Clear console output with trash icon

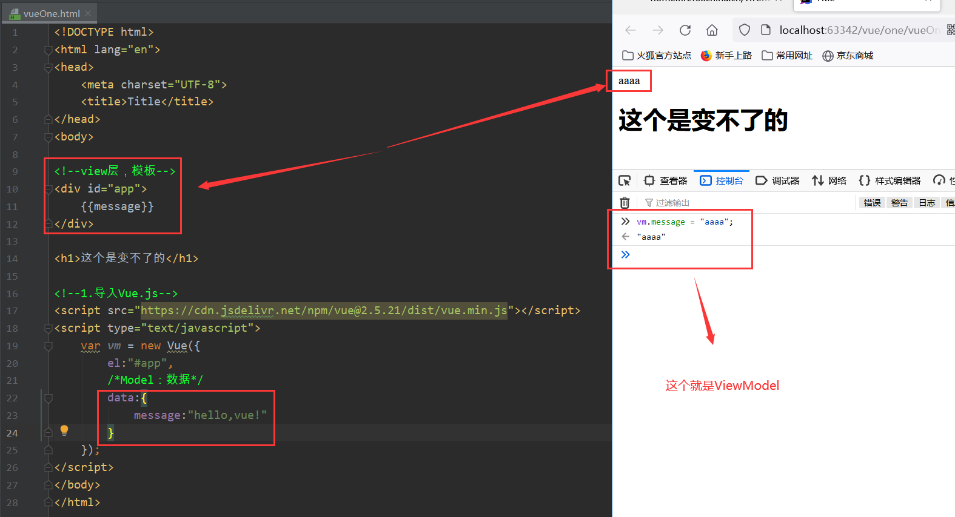click(625, 203)
